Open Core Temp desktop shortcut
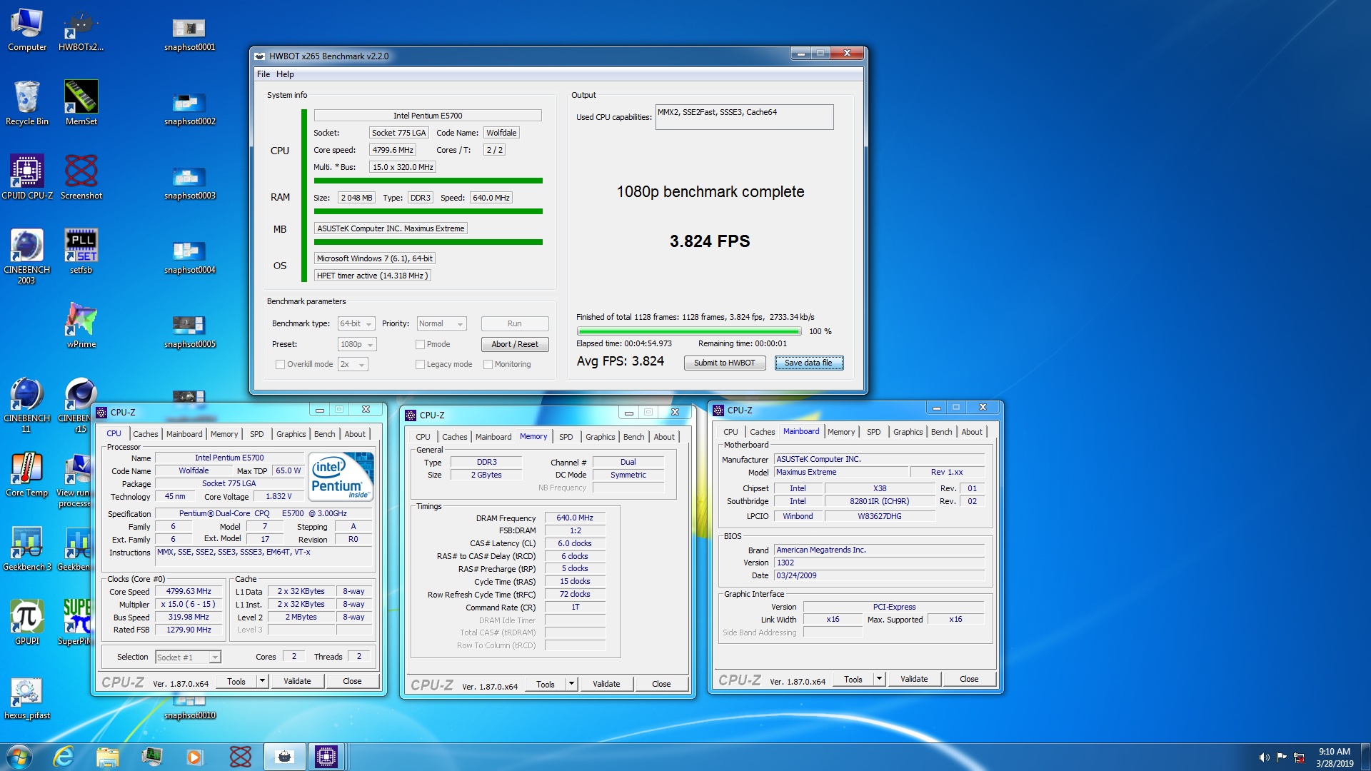This screenshot has width=1371, height=771. coord(27,475)
